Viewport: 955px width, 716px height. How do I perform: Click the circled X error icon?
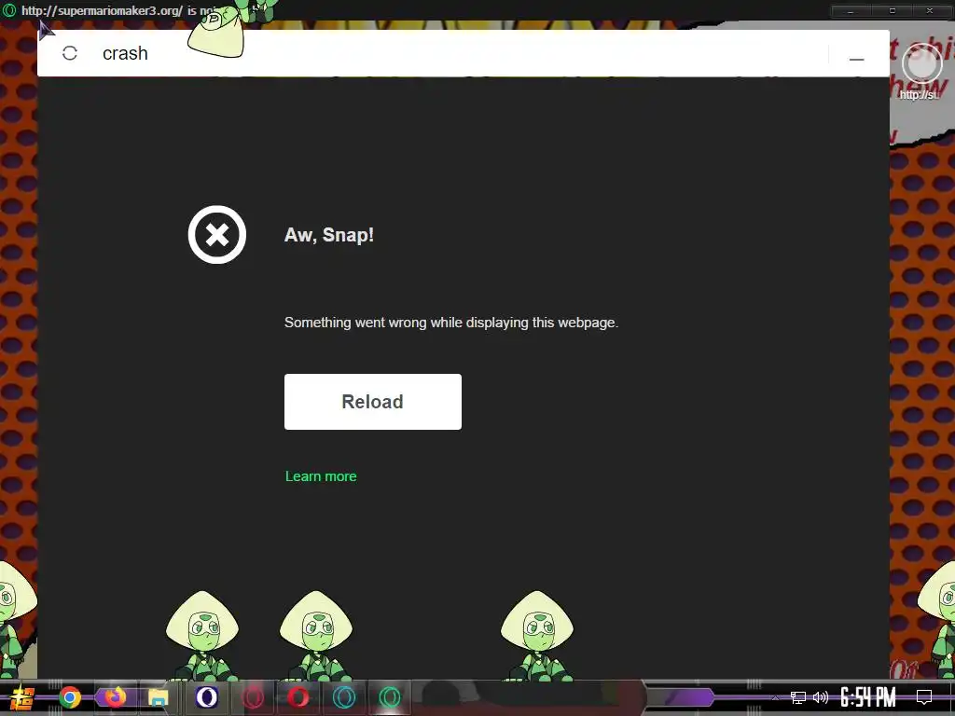pos(217,234)
